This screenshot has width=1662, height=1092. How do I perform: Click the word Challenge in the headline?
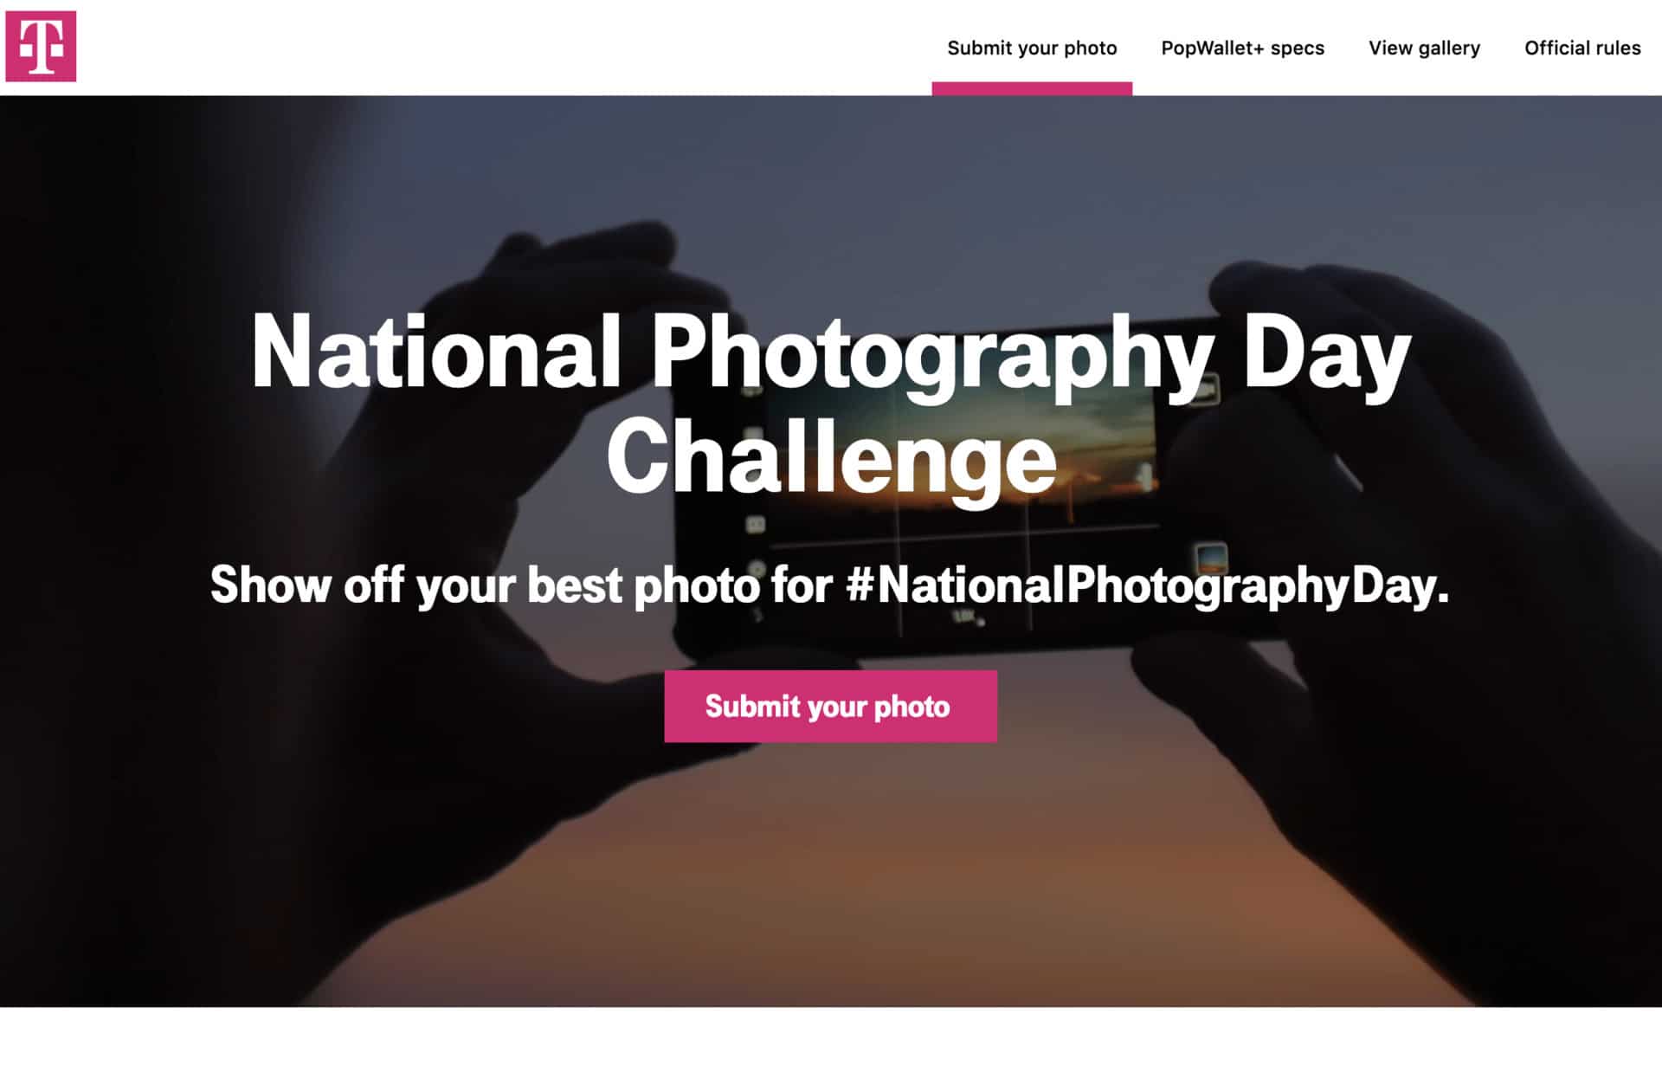pyautogui.click(x=830, y=457)
